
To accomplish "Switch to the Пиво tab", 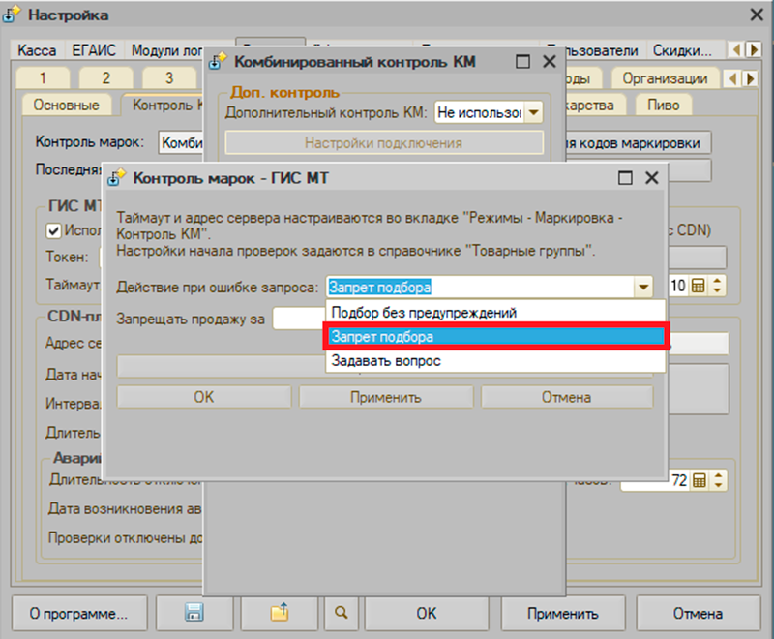I will pos(664,105).
